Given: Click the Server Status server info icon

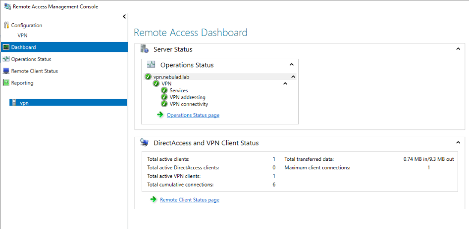Looking at the screenshot, I should coord(145,49).
